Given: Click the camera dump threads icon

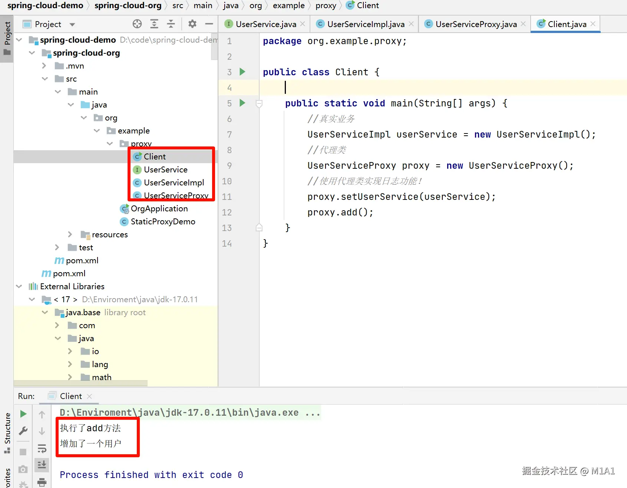Looking at the screenshot, I should (x=23, y=469).
